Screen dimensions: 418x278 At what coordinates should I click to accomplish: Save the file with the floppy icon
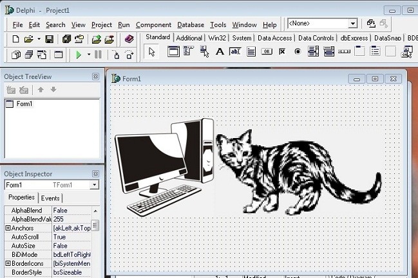(x=50, y=39)
